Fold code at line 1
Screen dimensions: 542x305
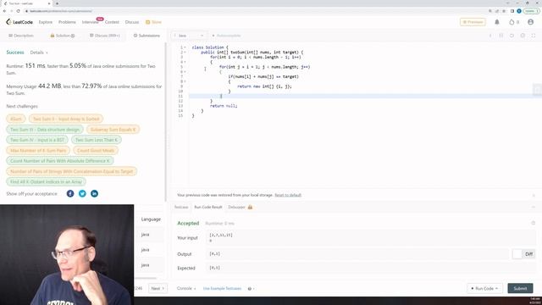185,47
